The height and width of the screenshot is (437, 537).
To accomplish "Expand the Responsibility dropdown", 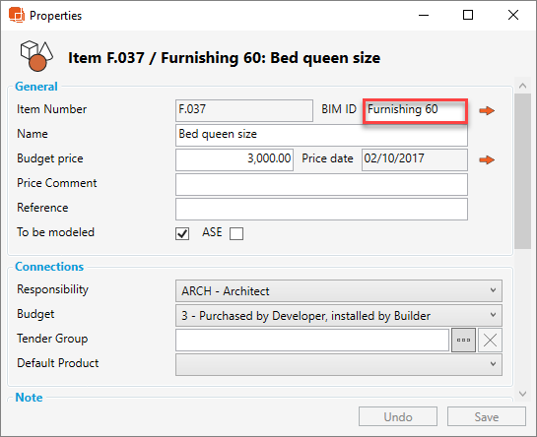I will tap(339, 291).
